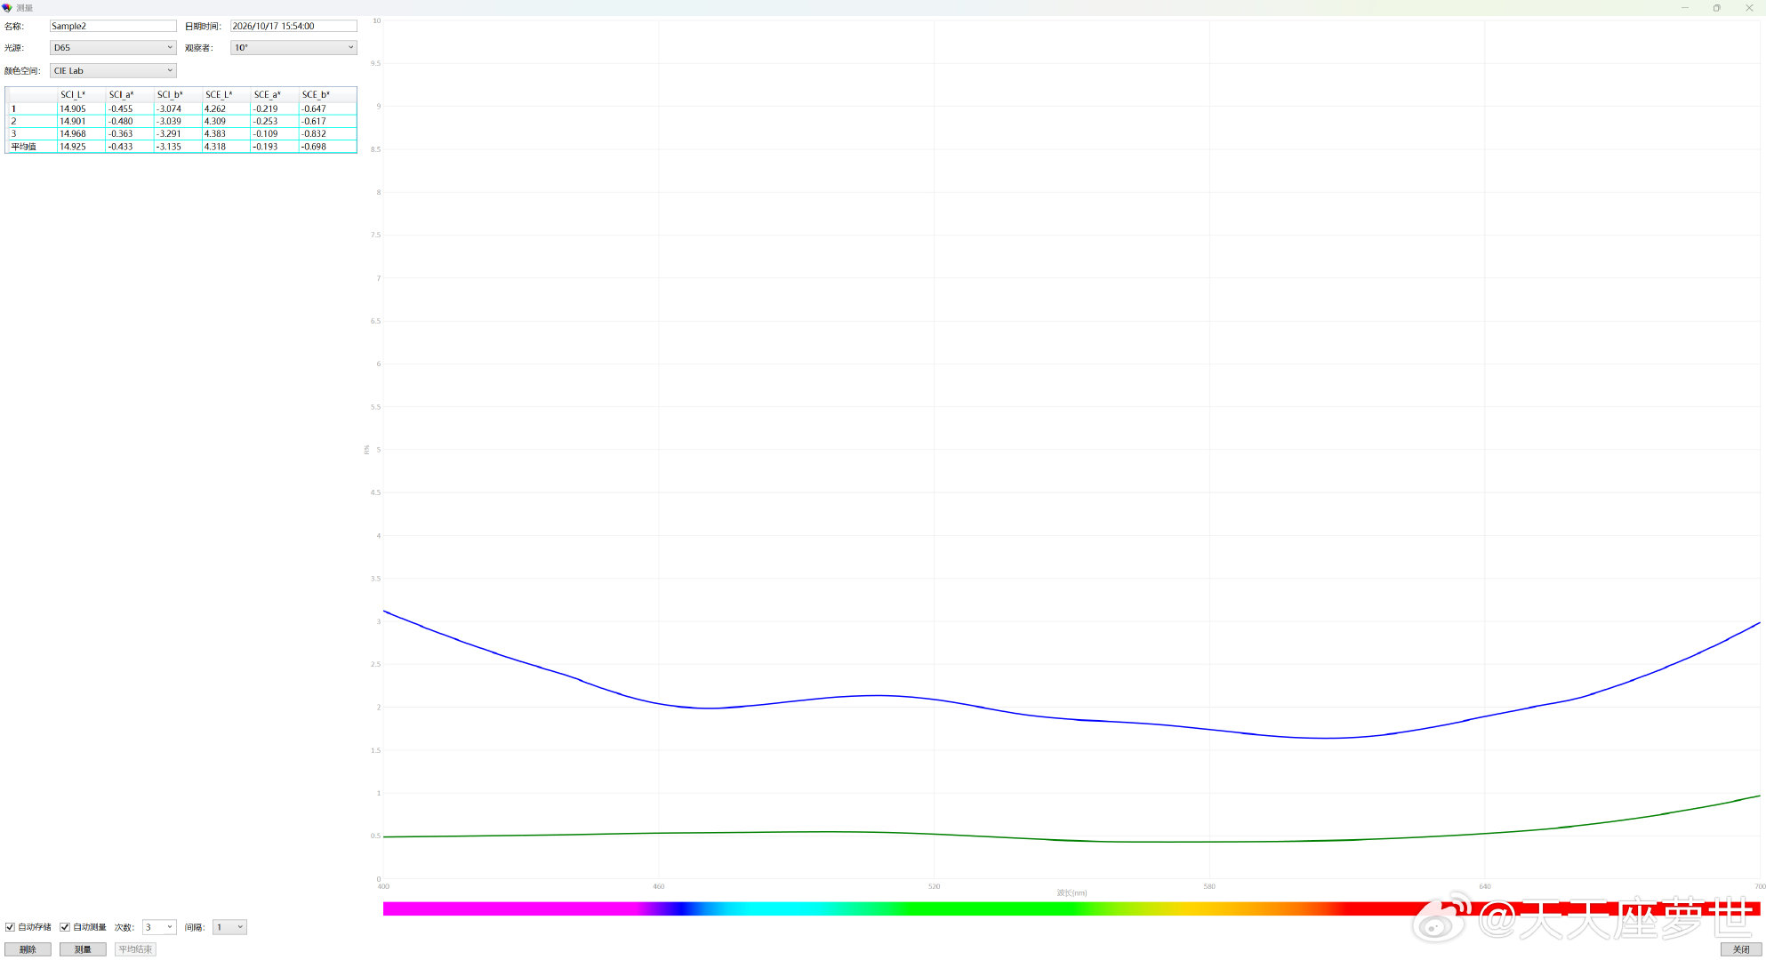
Task: Click the 删除 button
Action: [x=28, y=949]
